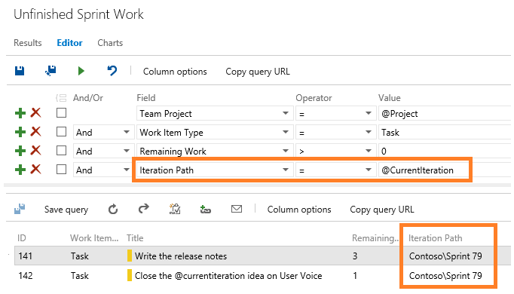Sort by the Work Item column header
This screenshot has height=294, width=514.
pos(94,238)
